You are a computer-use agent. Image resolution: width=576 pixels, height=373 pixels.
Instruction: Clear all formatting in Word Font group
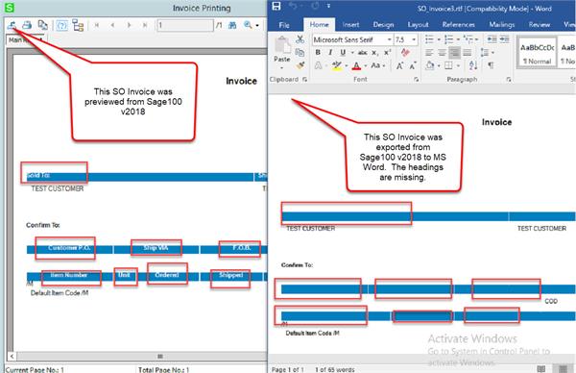pos(405,53)
